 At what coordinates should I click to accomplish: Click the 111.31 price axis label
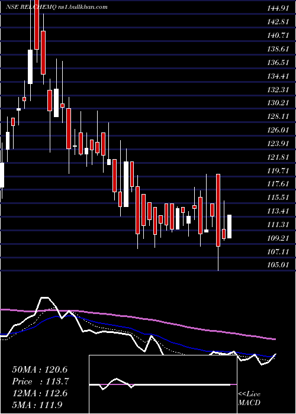(x=278, y=225)
